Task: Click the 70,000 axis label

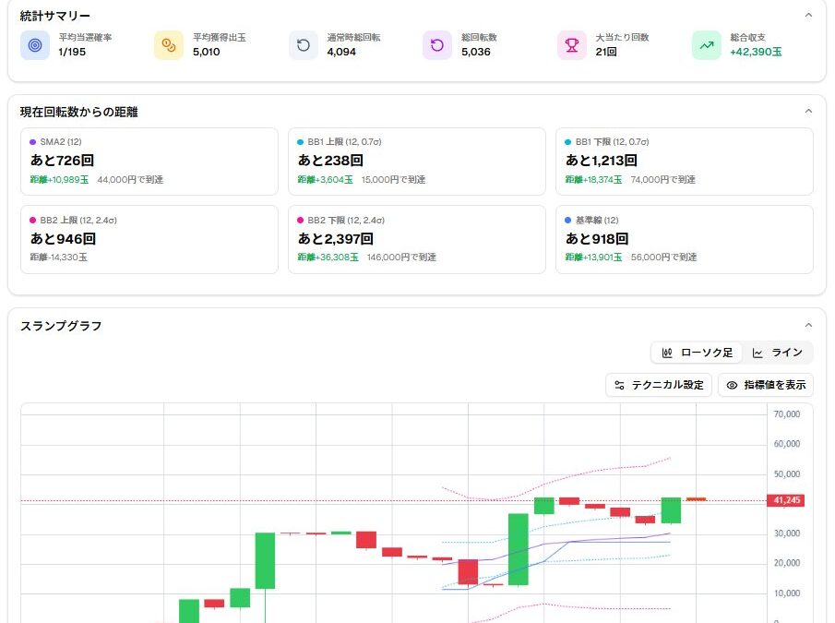Action: pos(786,414)
